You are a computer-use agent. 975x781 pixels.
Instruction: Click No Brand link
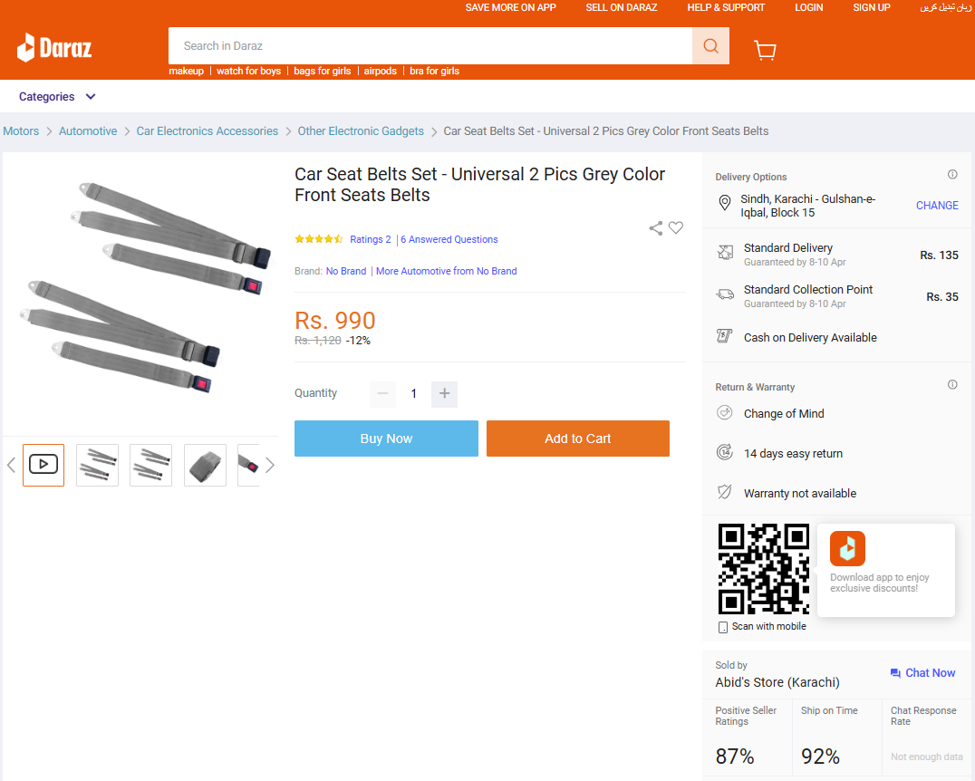(346, 271)
